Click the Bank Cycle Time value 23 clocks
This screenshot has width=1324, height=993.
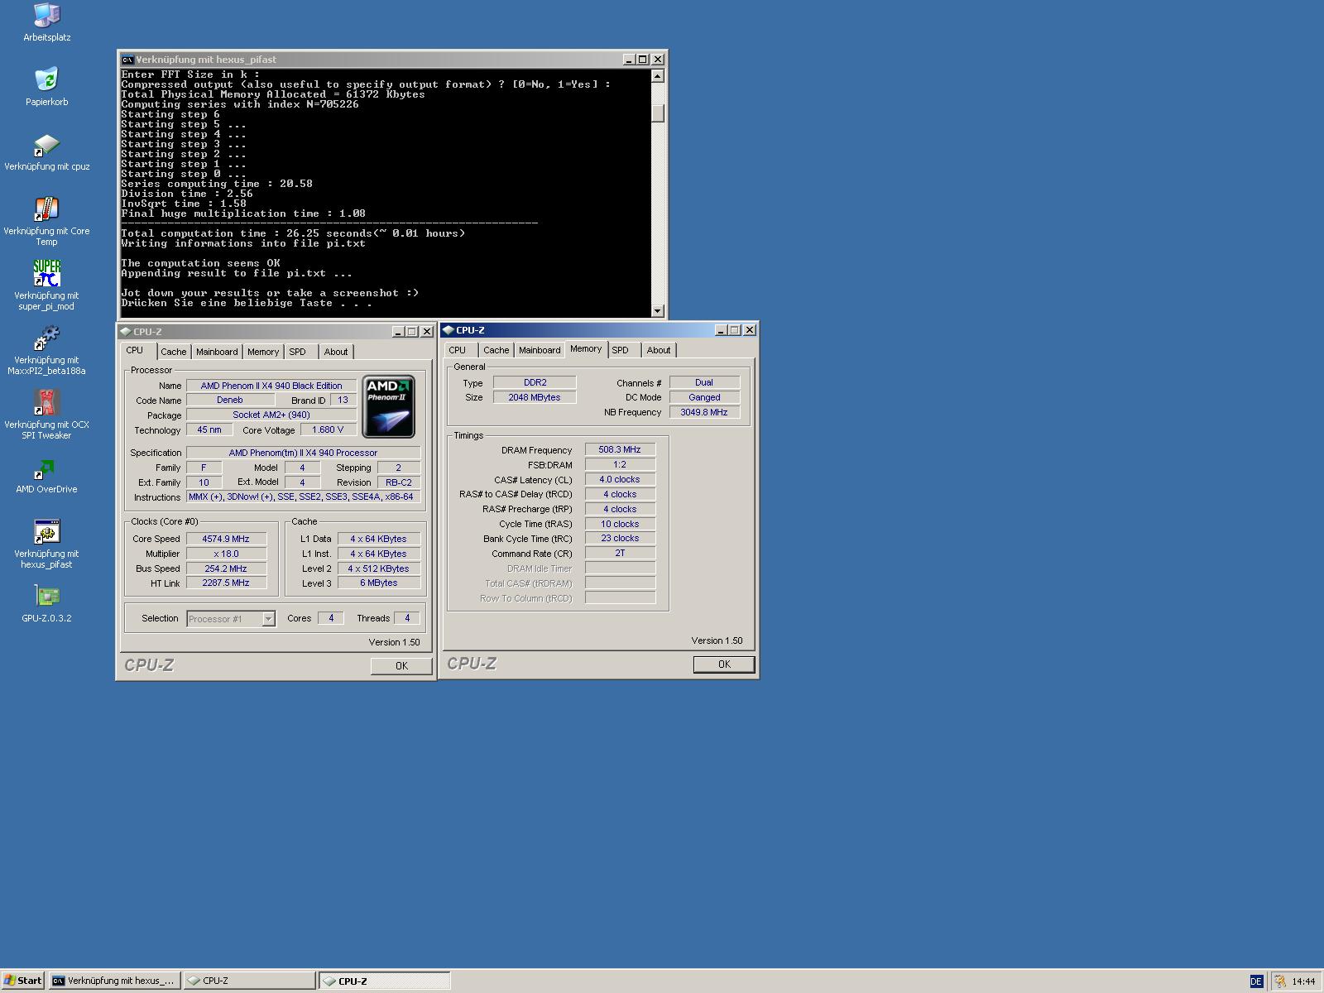[620, 538]
